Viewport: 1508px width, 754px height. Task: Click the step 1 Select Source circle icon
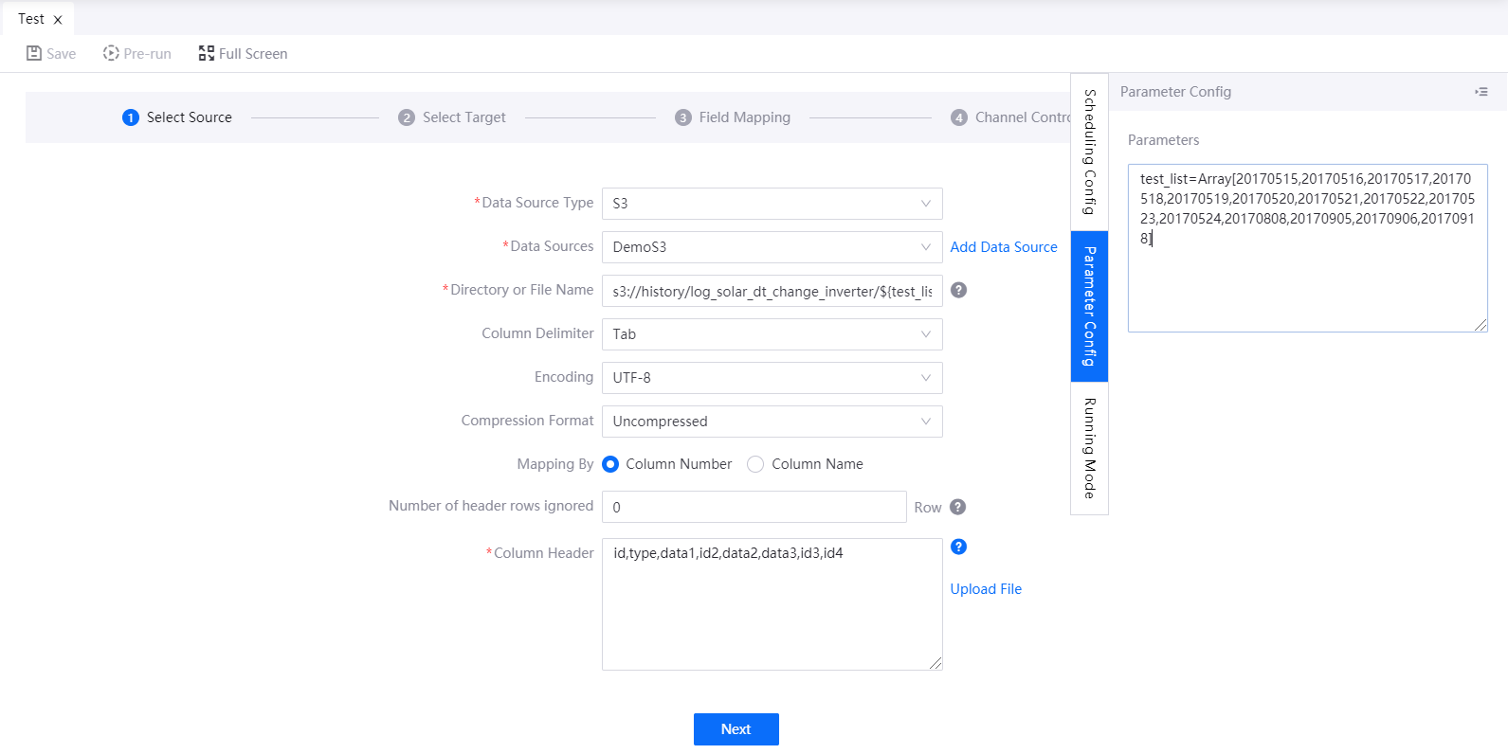tap(131, 117)
